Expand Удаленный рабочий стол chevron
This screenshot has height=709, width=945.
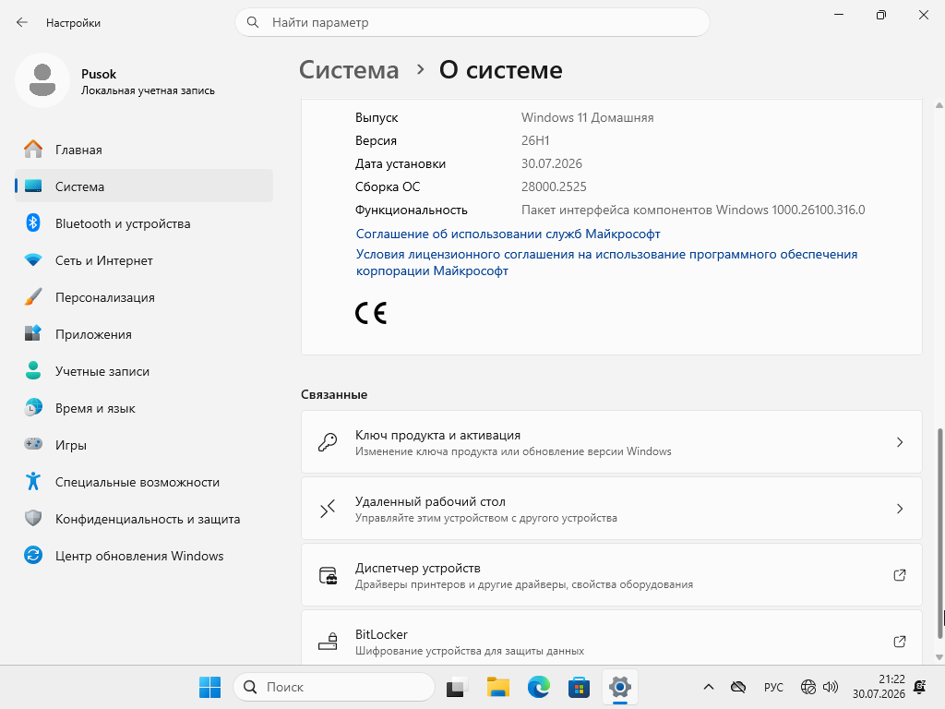(899, 509)
